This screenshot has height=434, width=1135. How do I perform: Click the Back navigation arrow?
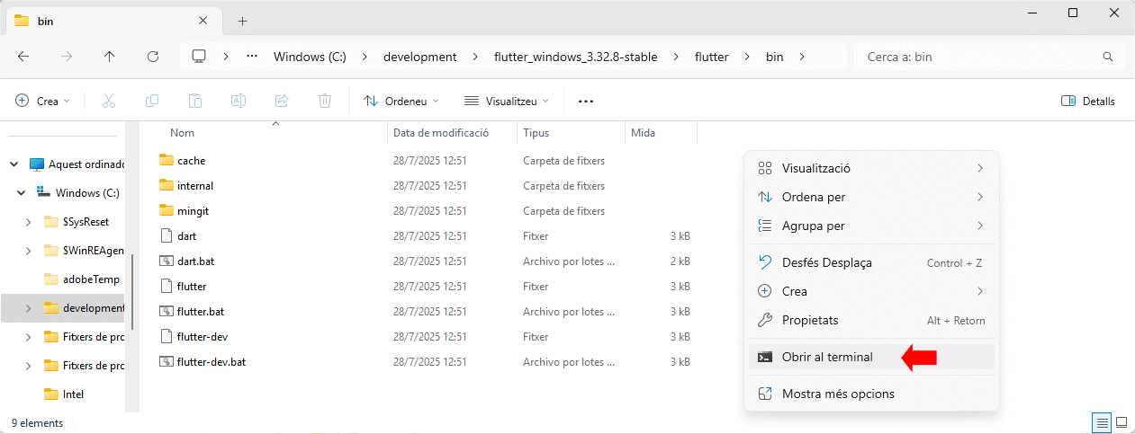click(23, 57)
